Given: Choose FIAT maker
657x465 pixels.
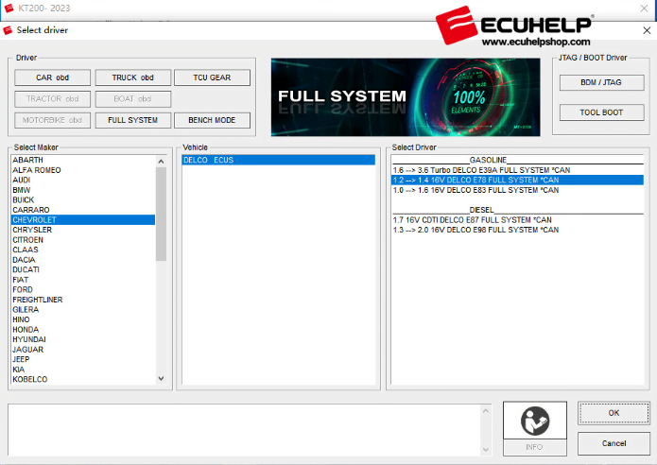Looking at the screenshot, I should (83, 280).
